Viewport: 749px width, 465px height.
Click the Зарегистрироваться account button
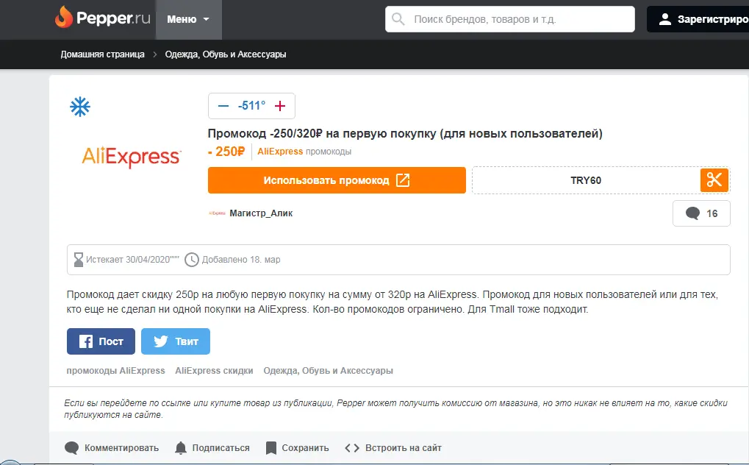[x=698, y=19]
